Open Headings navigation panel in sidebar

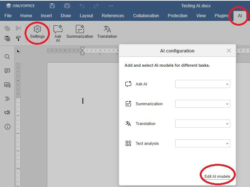(7, 99)
